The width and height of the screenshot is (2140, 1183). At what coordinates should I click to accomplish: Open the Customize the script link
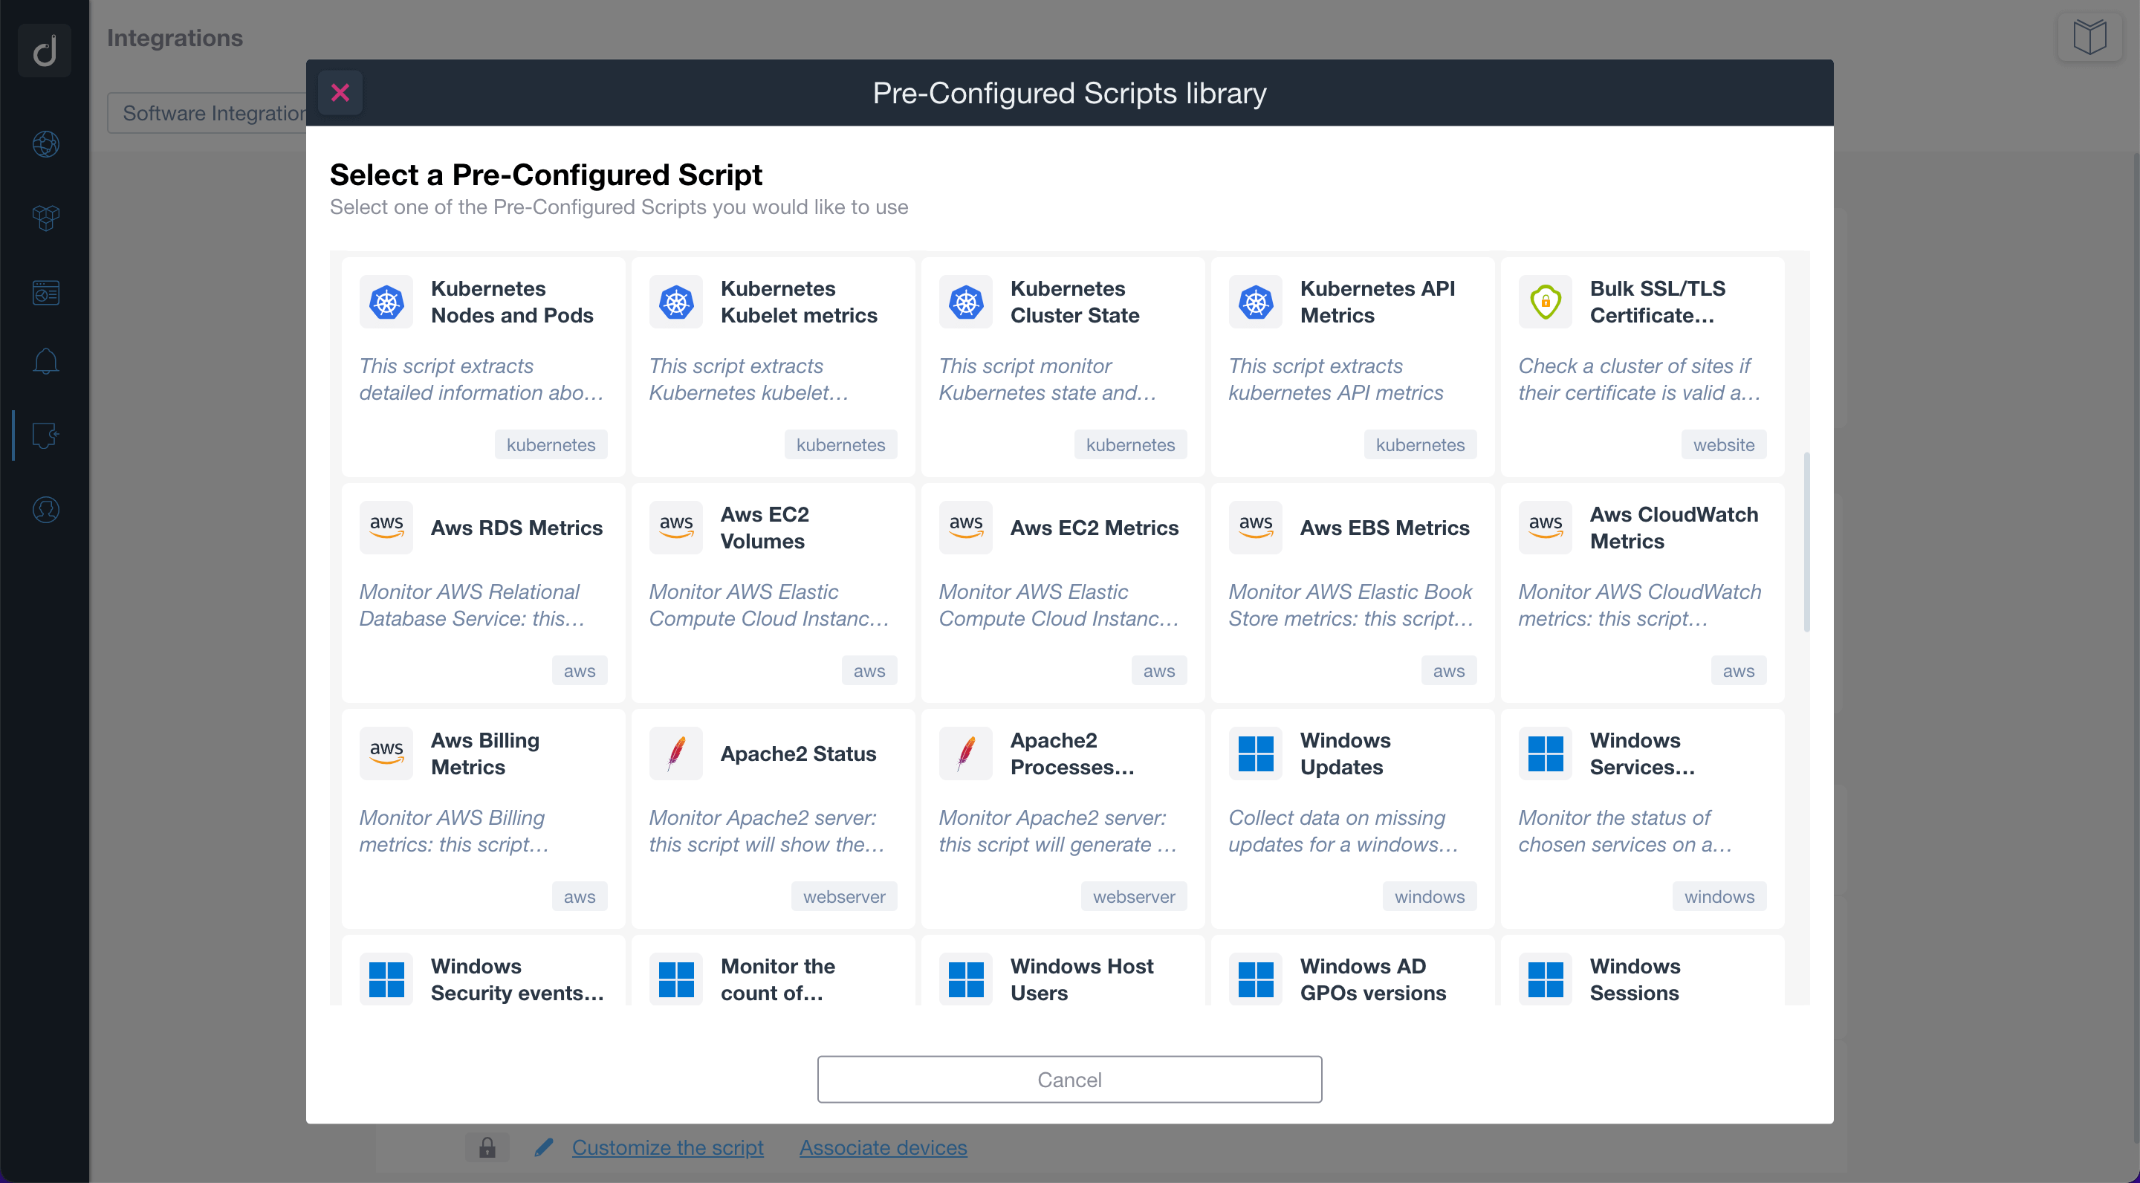(667, 1147)
